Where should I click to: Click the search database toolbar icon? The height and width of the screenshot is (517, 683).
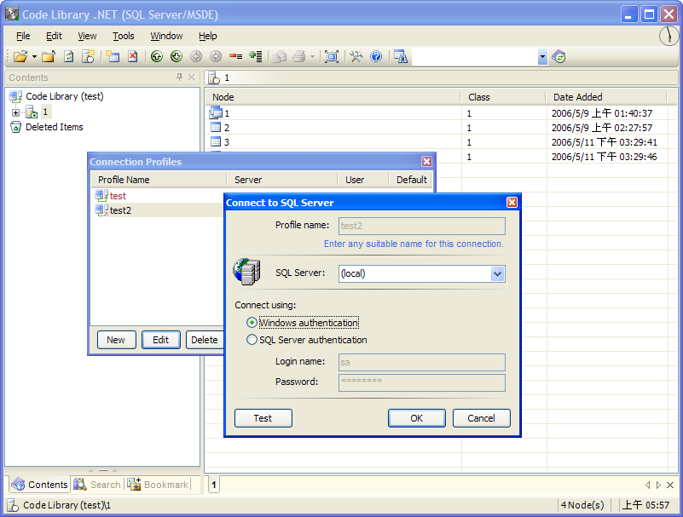tap(400, 56)
